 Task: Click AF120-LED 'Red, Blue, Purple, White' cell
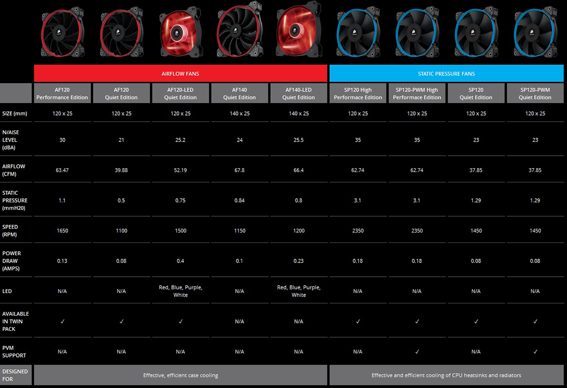coord(181,291)
